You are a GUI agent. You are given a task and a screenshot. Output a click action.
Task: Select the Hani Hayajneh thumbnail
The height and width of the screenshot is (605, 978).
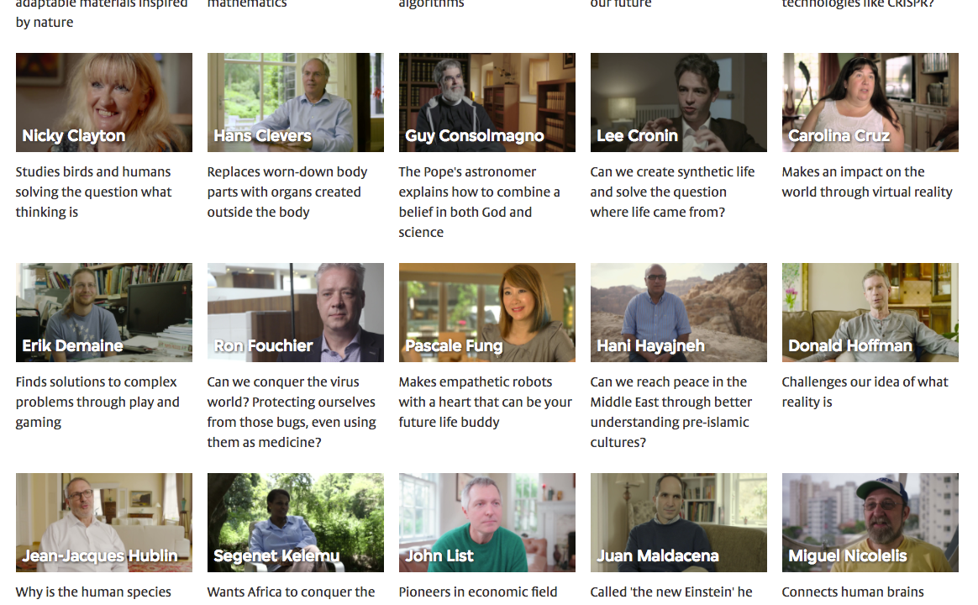point(679,313)
